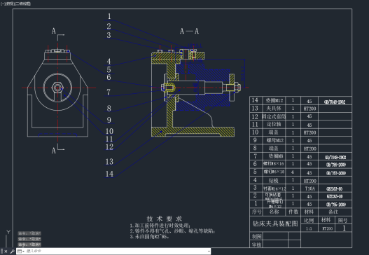
Task: Expand the recent commands dropdown
Action: tap(21, 251)
